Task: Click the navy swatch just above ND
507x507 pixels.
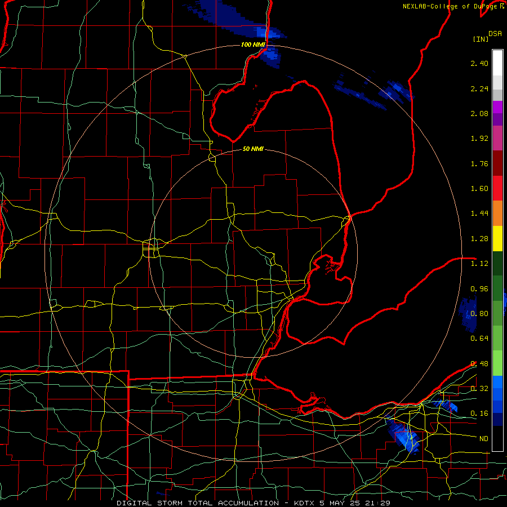Action: [497, 419]
